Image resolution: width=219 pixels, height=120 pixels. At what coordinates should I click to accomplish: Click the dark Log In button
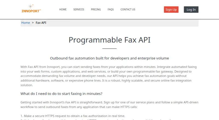tap(191, 10)
